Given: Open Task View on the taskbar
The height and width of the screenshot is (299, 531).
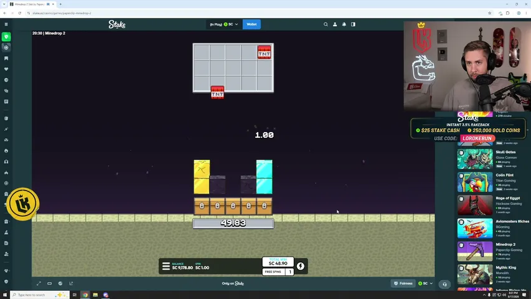Looking at the screenshot, I should click(x=75, y=295).
